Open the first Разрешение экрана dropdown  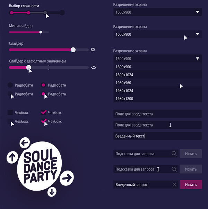point(157,12)
